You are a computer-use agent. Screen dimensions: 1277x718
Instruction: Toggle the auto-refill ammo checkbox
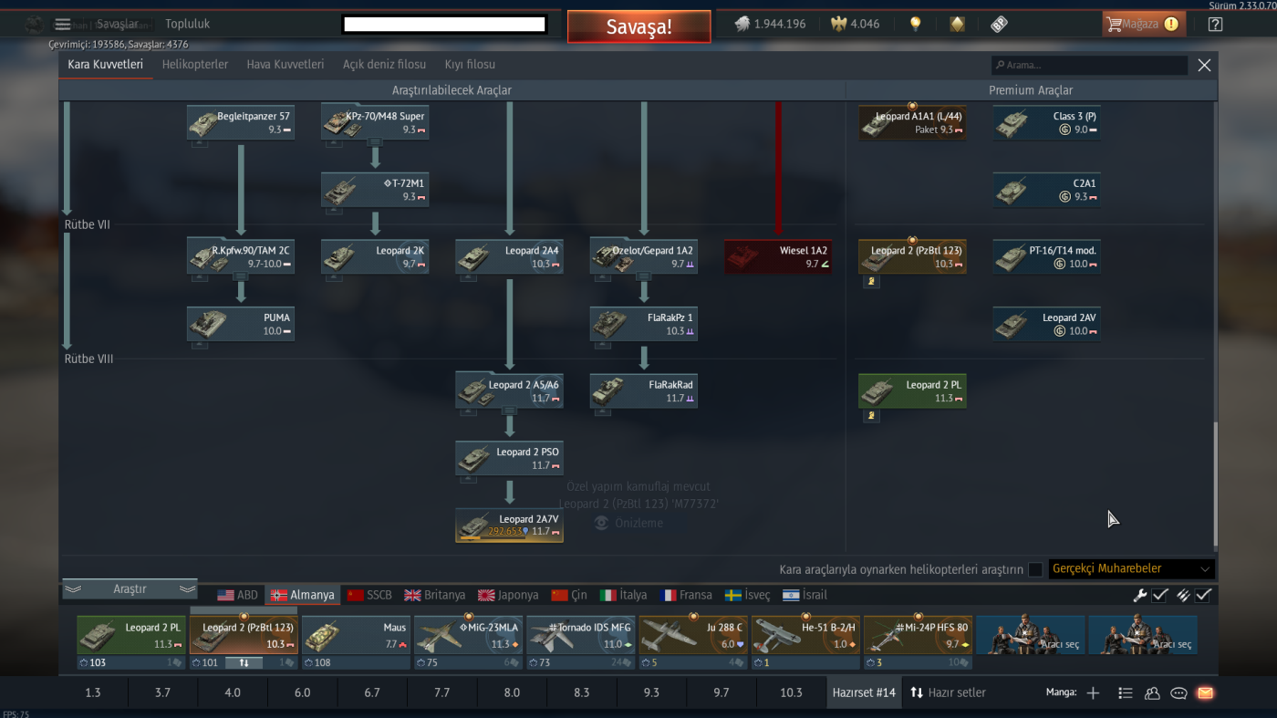[x=1203, y=595]
